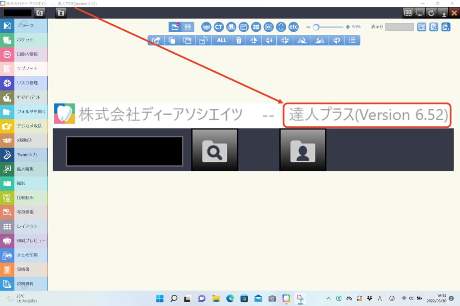Click the trash delete icon in toolbar
460x306 pixels.
239,40
